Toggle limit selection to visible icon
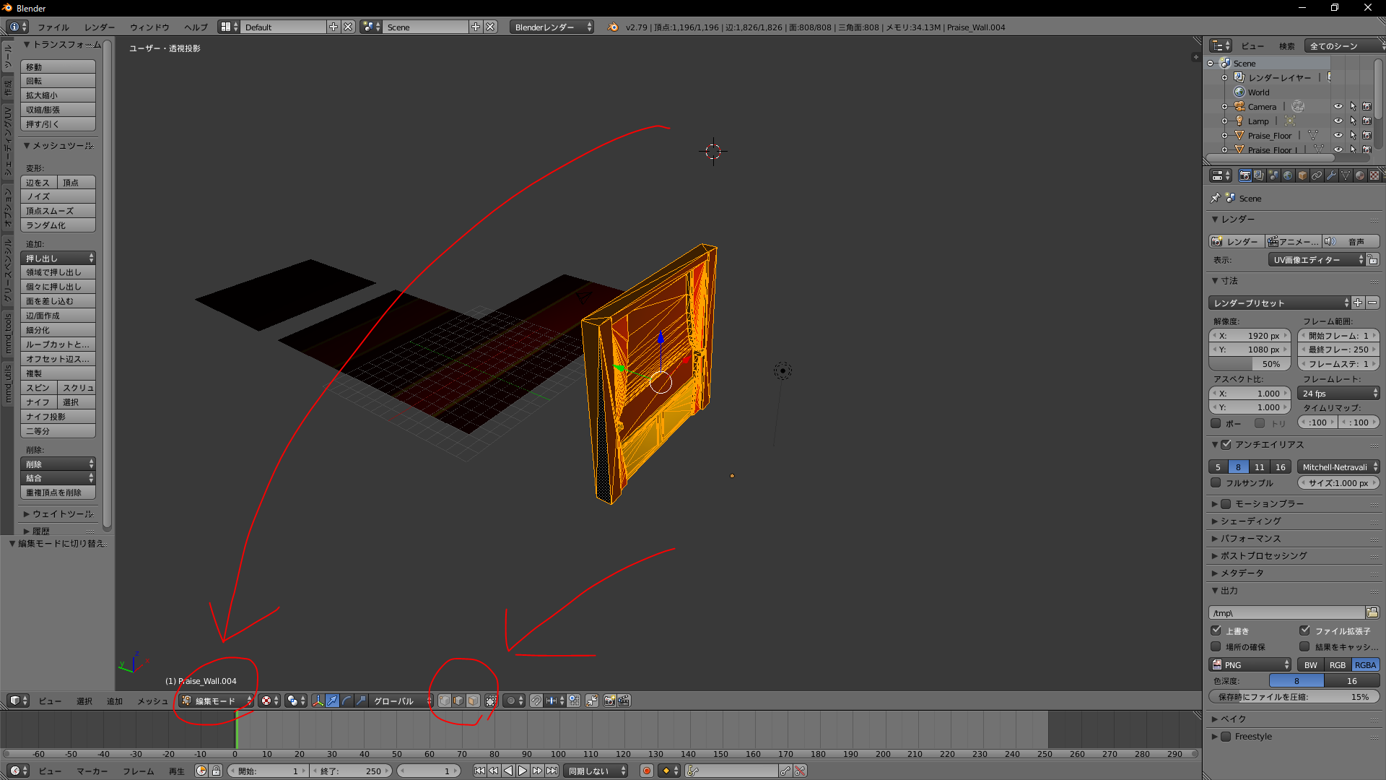The image size is (1386, 780). [x=491, y=701]
